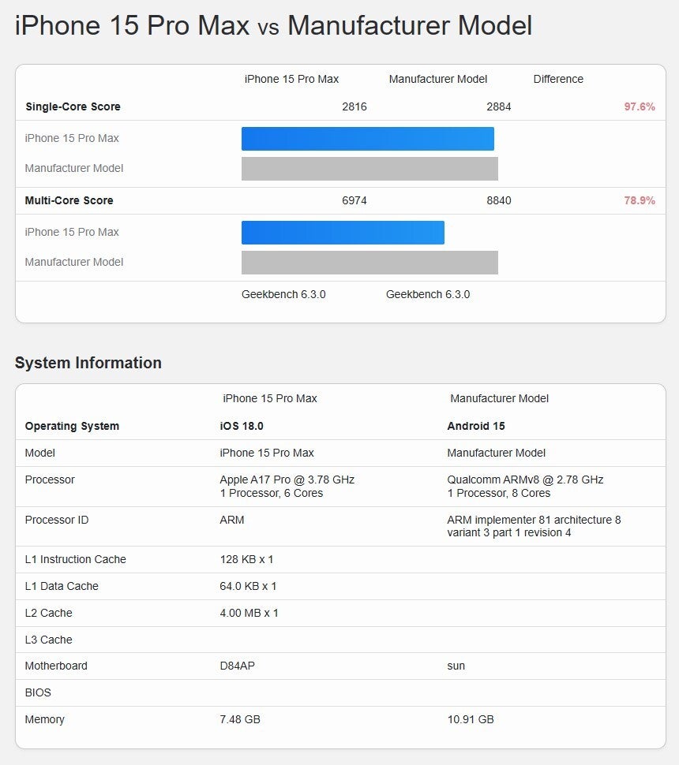Click the "Operating System" row label
This screenshot has width=679, height=765.
tap(72, 426)
